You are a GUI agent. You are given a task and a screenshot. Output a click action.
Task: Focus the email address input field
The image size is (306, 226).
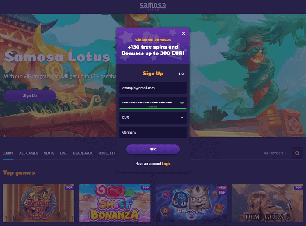tap(153, 88)
